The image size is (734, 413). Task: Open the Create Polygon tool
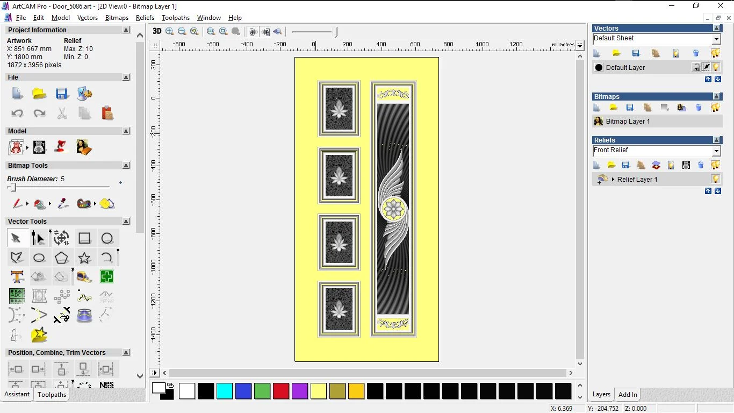click(62, 258)
